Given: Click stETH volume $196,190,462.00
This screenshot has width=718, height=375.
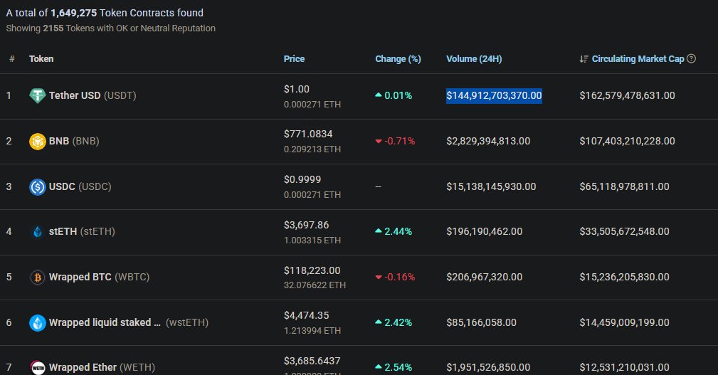Looking at the screenshot, I should click(484, 232).
